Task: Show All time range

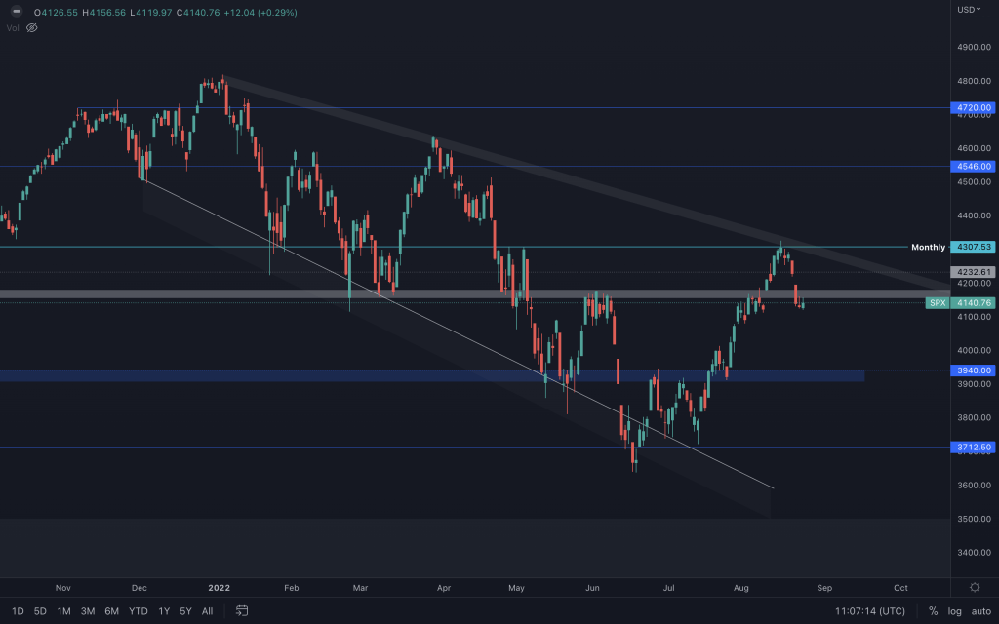Action: [x=207, y=611]
